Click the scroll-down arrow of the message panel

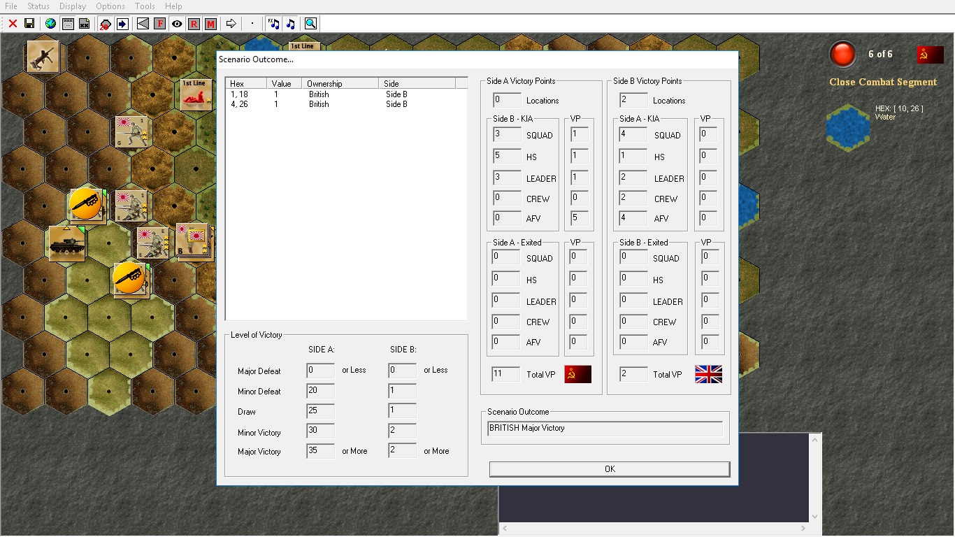(x=815, y=516)
